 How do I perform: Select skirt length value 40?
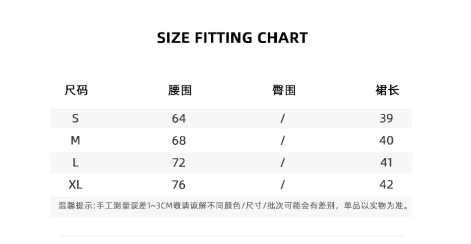coord(386,141)
